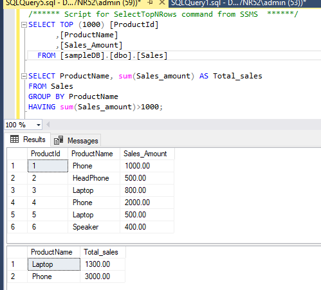Click the Results grid icon
Screen dimensions: 321x290
pos(14,140)
